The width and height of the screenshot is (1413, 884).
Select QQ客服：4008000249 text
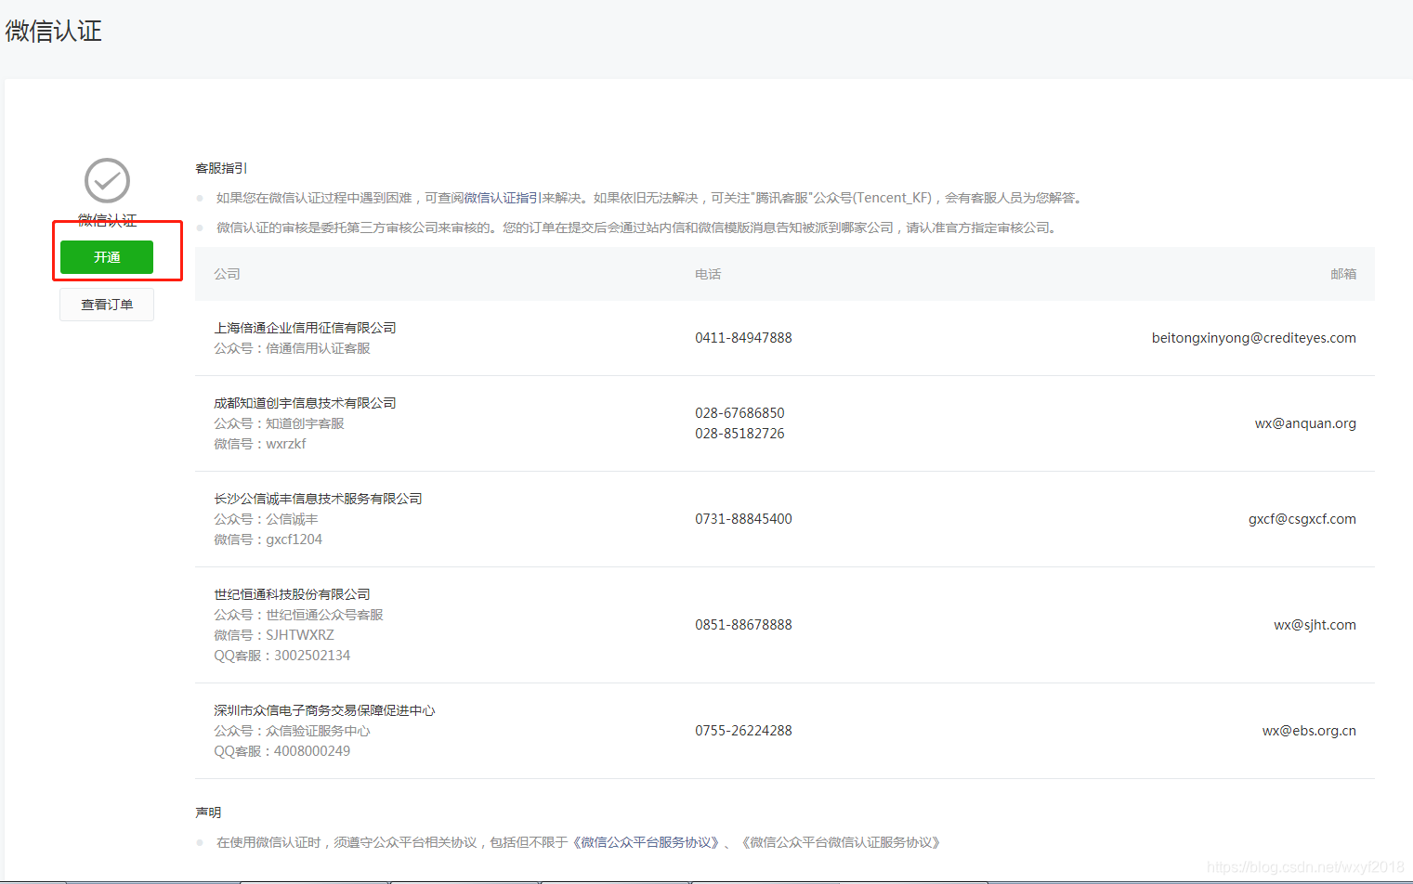282,751
